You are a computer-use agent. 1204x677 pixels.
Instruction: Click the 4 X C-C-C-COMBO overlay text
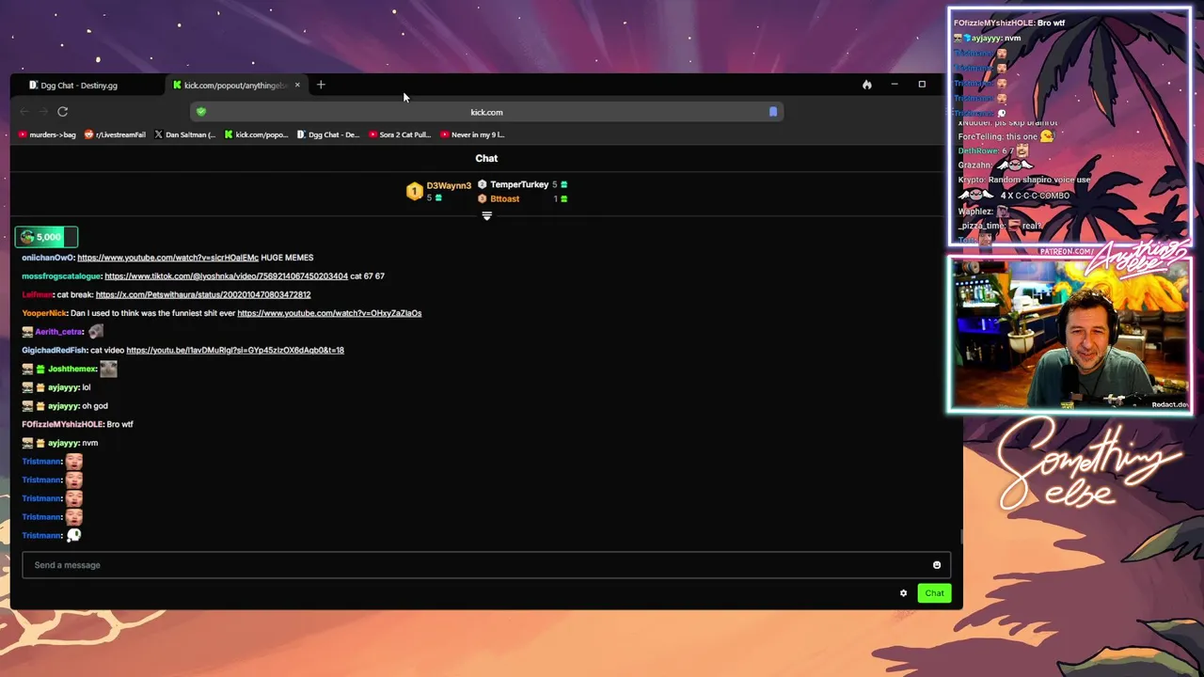1035,196
